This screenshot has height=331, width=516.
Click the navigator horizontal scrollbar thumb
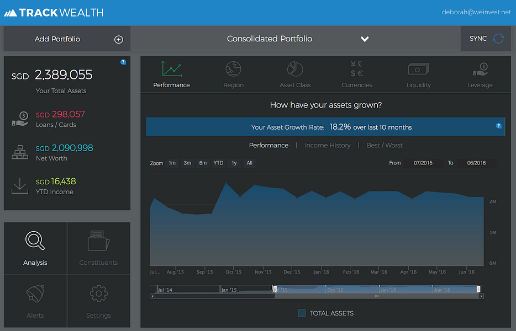pyautogui.click(x=376, y=296)
